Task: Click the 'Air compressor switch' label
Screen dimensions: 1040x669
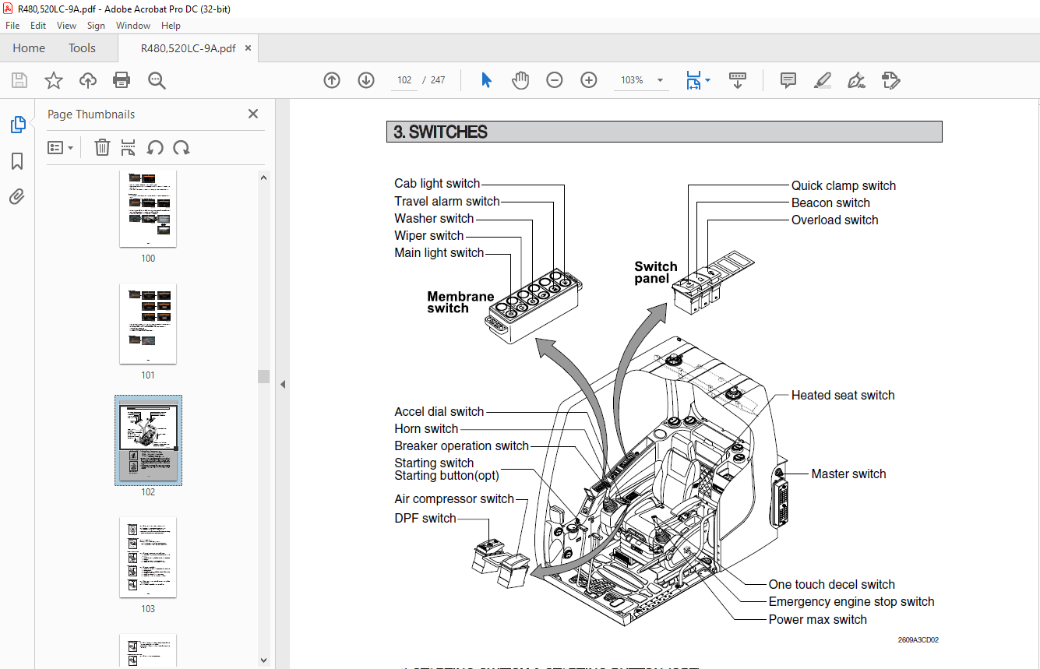Action: point(454,498)
